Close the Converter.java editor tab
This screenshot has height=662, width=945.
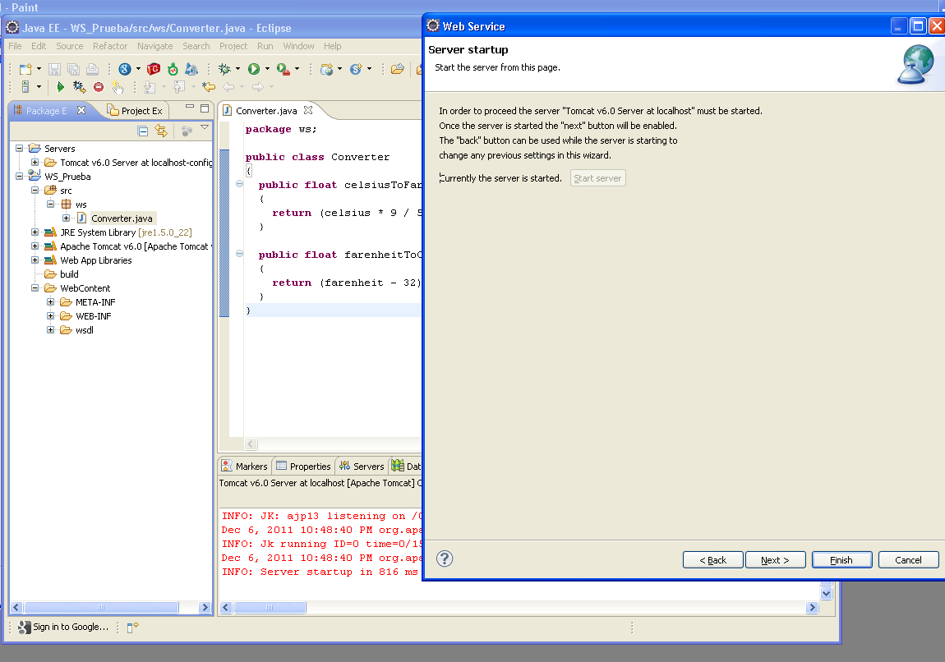[308, 110]
